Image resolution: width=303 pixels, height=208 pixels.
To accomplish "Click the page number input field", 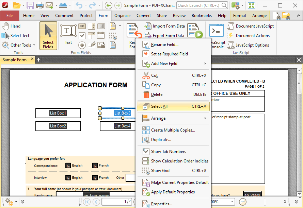I will [117, 202].
